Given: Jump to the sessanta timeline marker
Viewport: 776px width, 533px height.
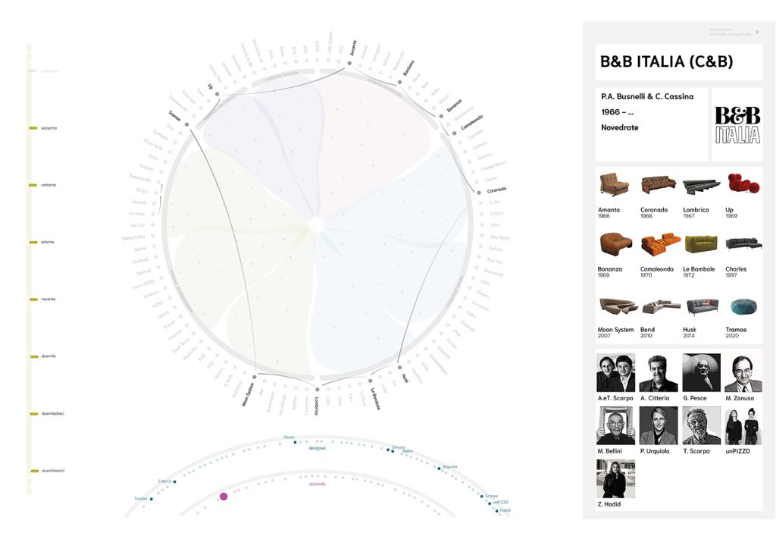Looking at the screenshot, I should [x=33, y=128].
